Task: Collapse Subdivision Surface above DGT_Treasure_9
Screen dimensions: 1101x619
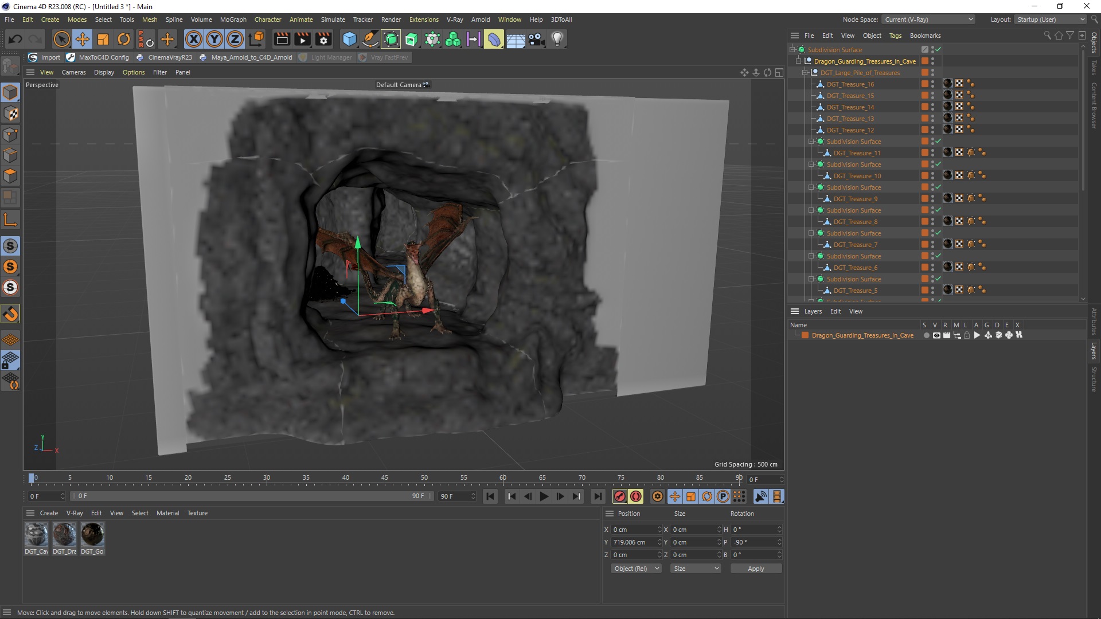Action: (811, 187)
